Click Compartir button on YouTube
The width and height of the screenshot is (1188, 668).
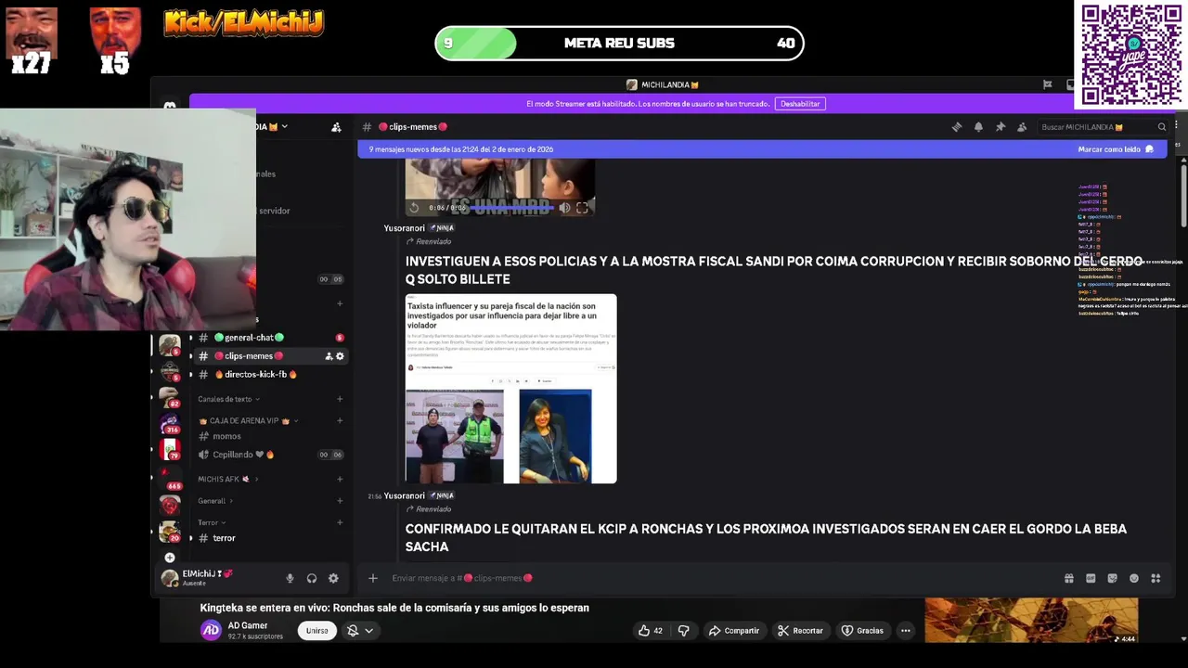coord(734,631)
